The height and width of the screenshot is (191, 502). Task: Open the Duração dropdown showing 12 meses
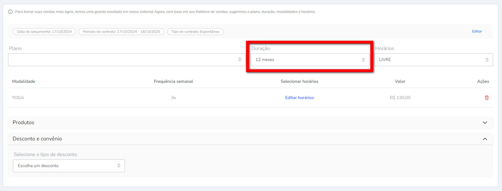click(305, 60)
